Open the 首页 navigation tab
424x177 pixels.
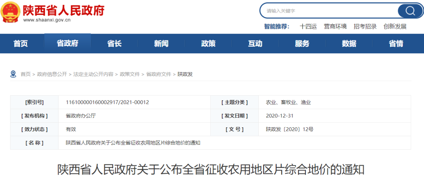tap(21, 43)
